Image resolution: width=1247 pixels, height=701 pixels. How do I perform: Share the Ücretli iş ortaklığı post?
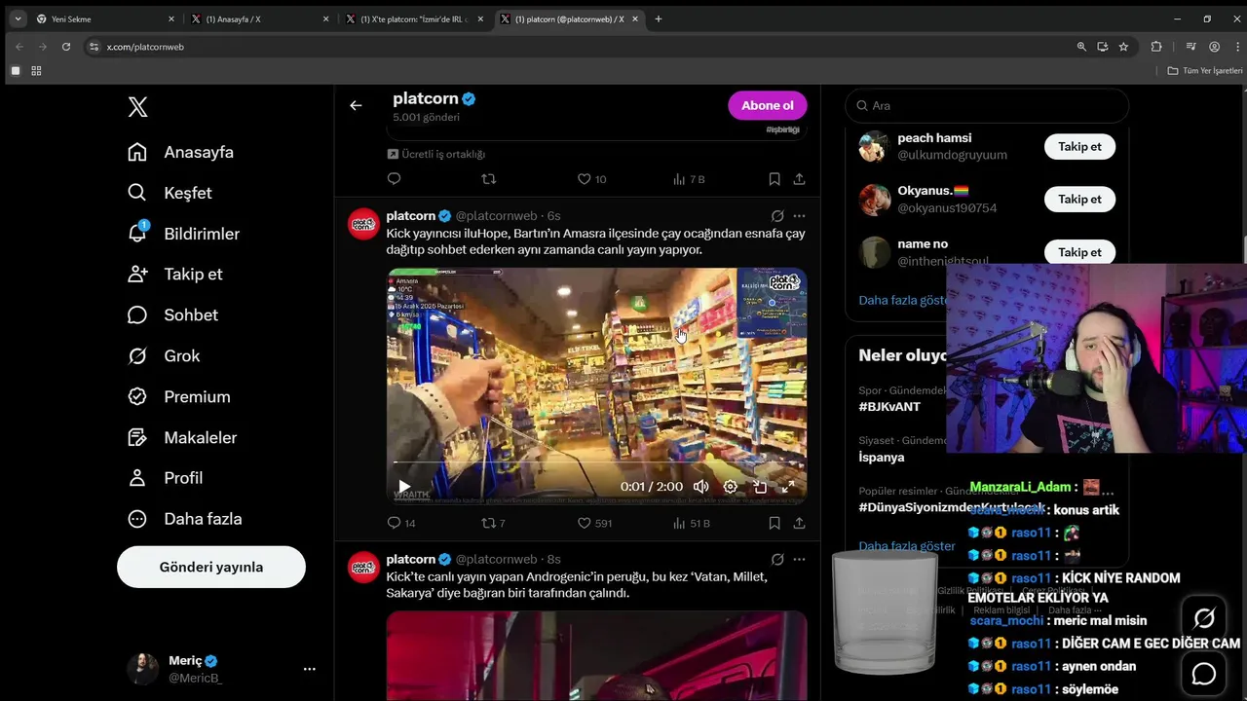coord(799,179)
